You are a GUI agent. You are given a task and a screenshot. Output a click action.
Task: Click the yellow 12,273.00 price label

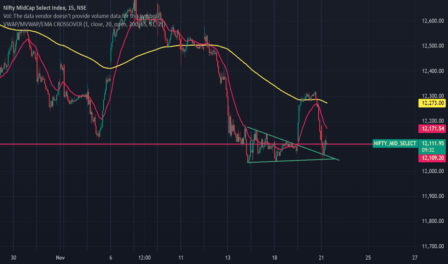click(433, 103)
